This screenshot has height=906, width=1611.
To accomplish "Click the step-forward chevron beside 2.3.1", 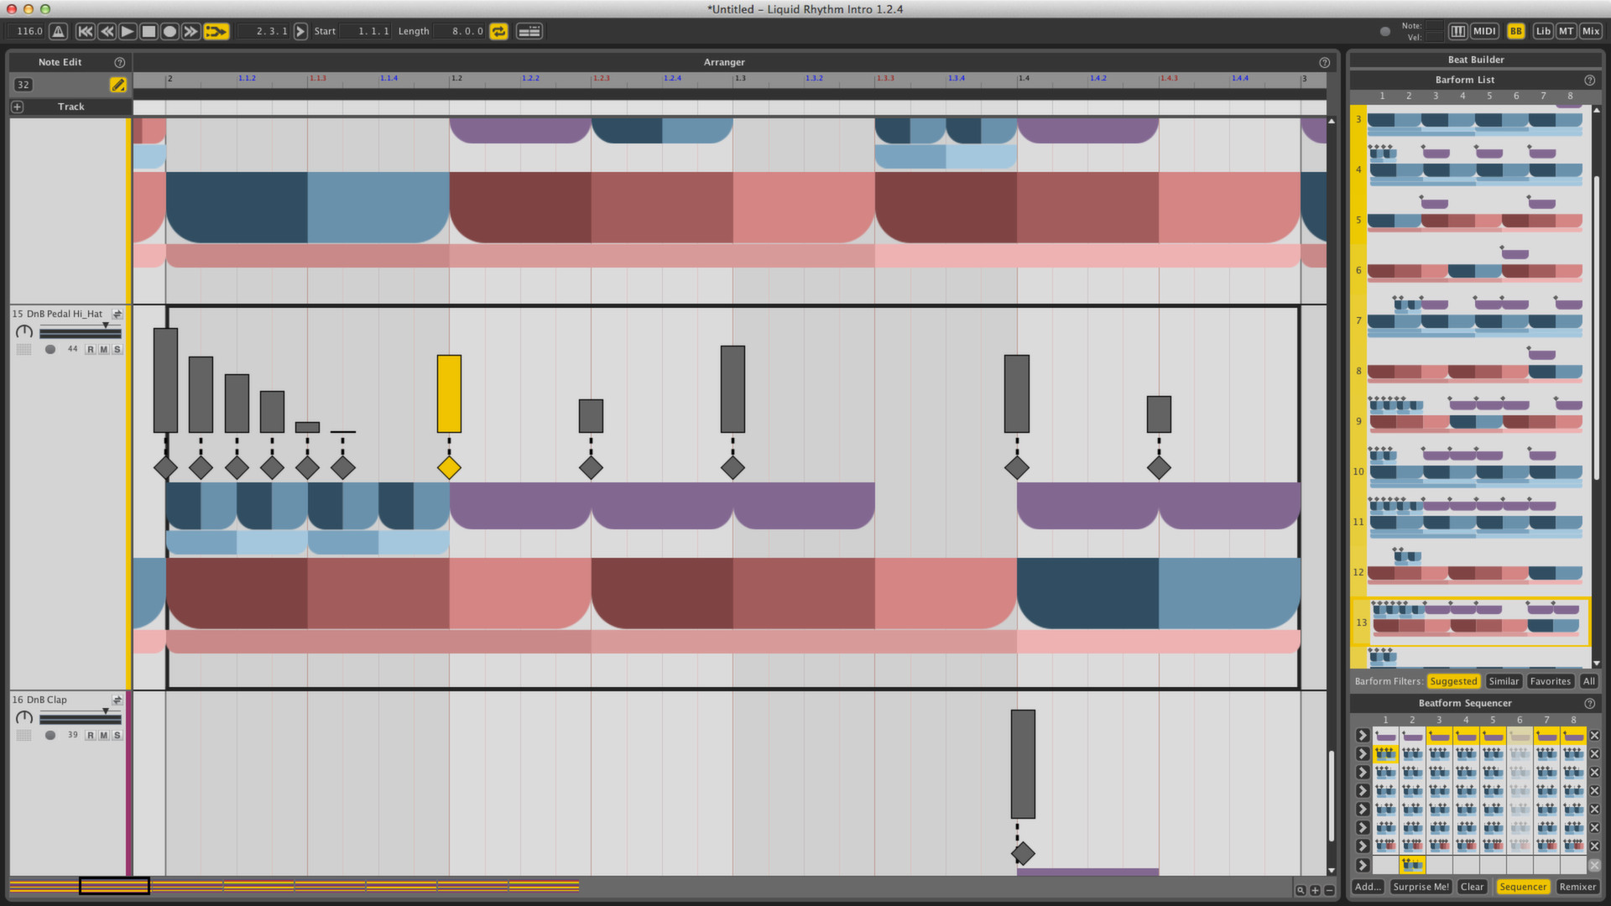I will [300, 31].
